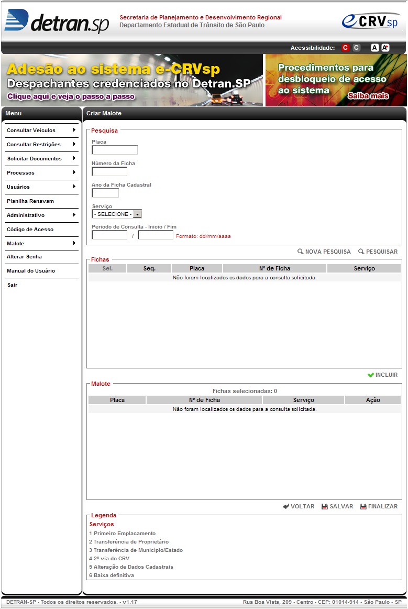Focus the Período de Consulta Início field
Screen dimensions: 408x609
click(109, 235)
